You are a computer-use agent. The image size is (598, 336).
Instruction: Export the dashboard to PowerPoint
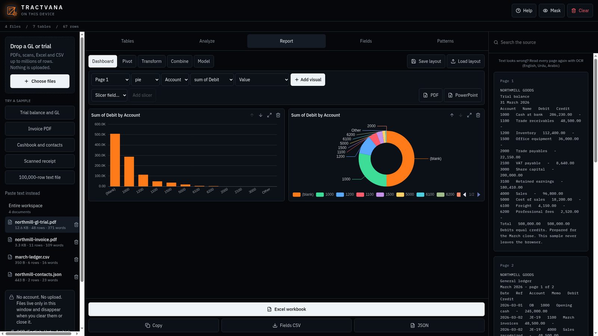click(x=463, y=95)
